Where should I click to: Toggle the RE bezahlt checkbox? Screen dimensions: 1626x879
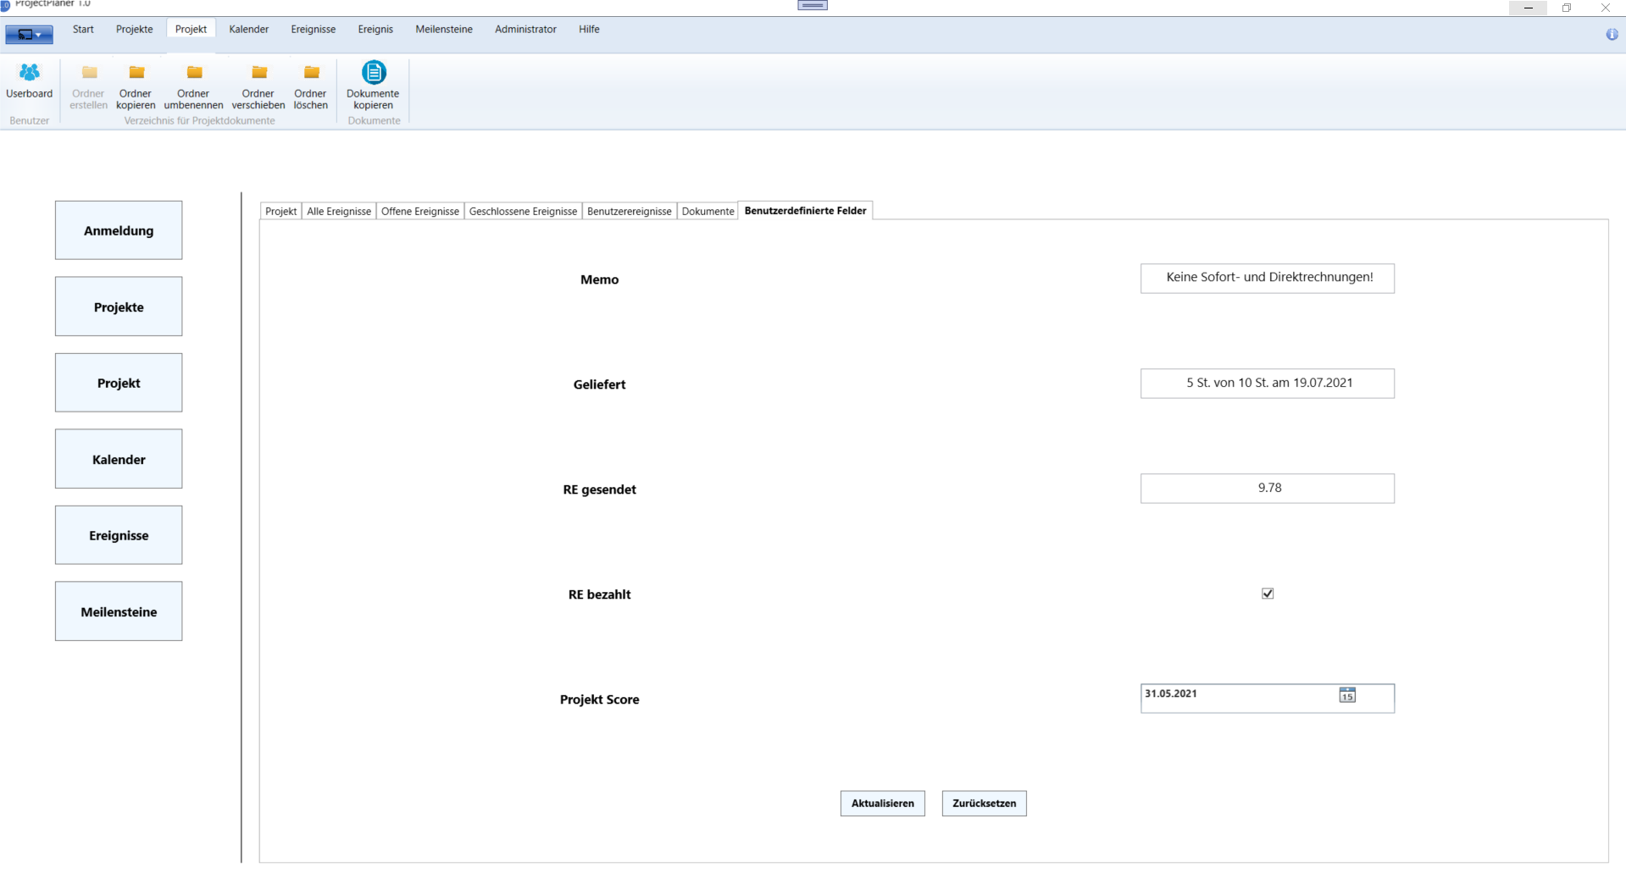[1268, 594]
